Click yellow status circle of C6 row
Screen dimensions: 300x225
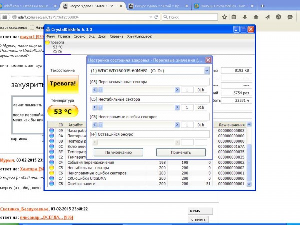coord(52,173)
